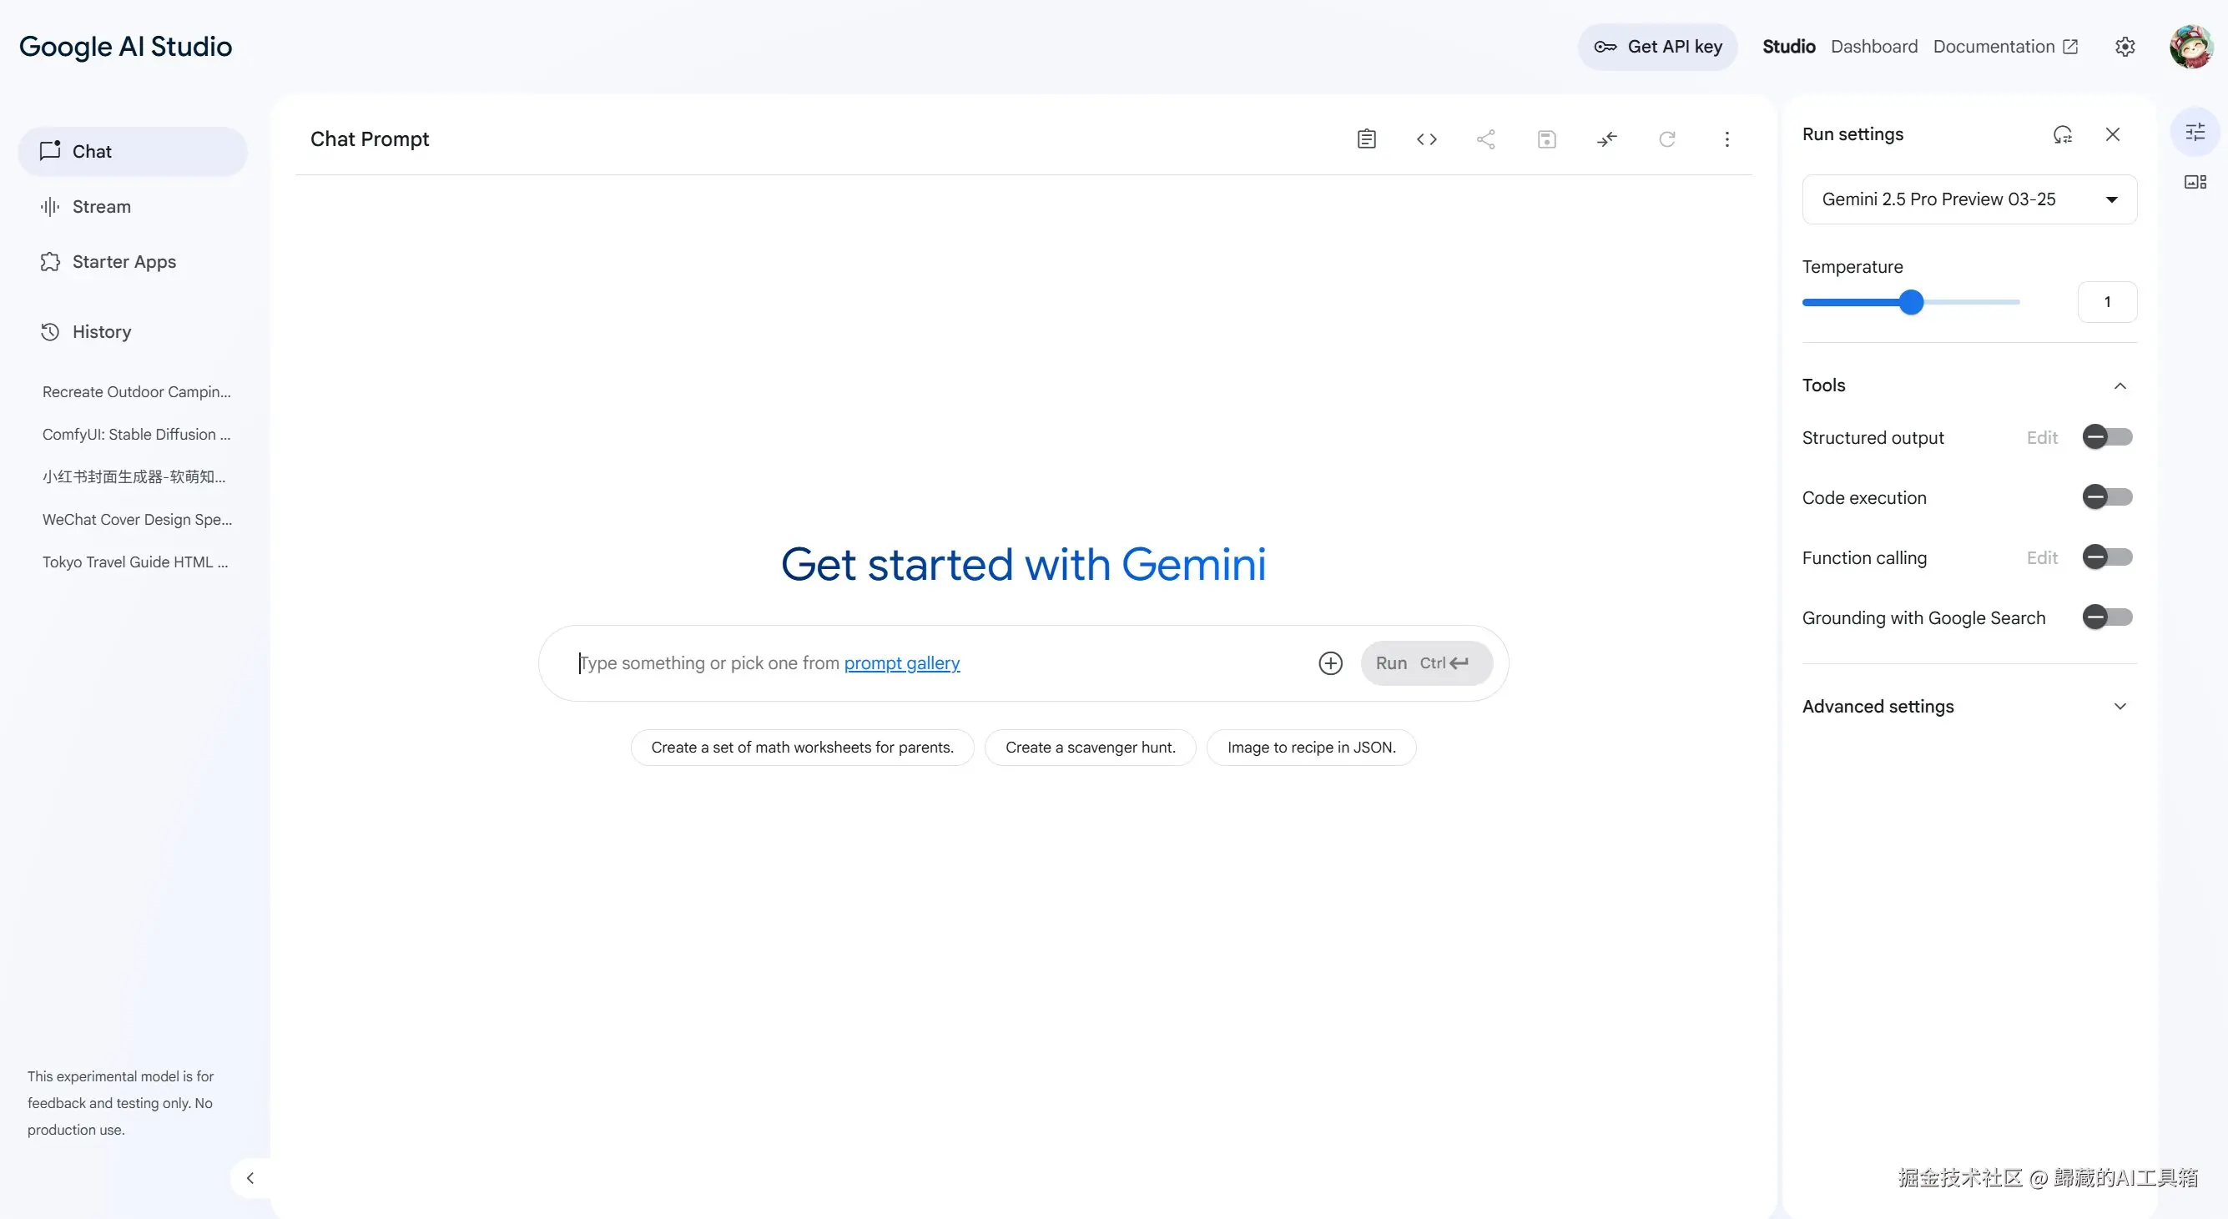Open the three-dot more options menu

click(1726, 139)
